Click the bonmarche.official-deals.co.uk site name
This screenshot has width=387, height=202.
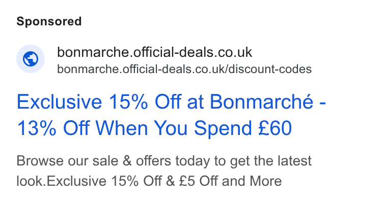(x=154, y=52)
